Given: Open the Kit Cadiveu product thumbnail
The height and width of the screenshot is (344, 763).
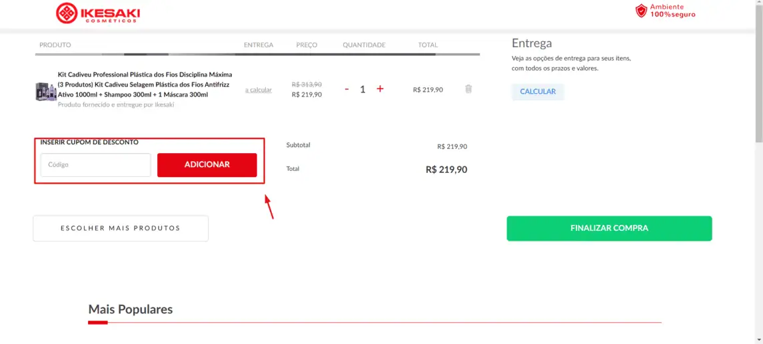Looking at the screenshot, I should pyautogui.click(x=46, y=91).
